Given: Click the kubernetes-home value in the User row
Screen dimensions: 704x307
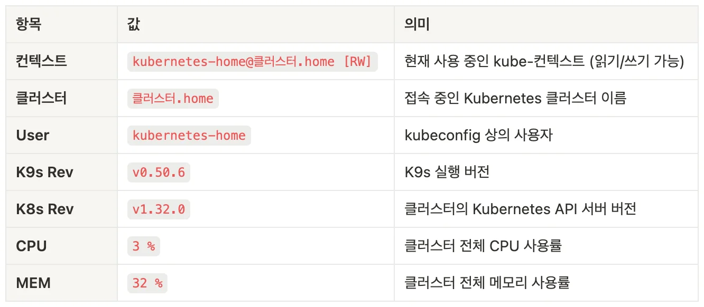Looking at the screenshot, I should coord(189,135).
